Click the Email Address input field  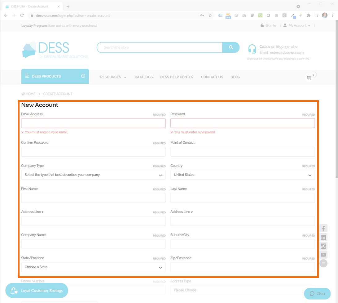pos(93,123)
